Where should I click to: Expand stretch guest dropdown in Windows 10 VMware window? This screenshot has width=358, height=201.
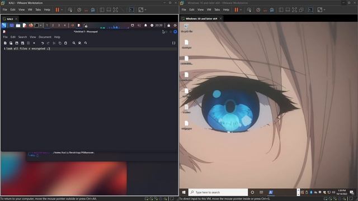(324, 10)
